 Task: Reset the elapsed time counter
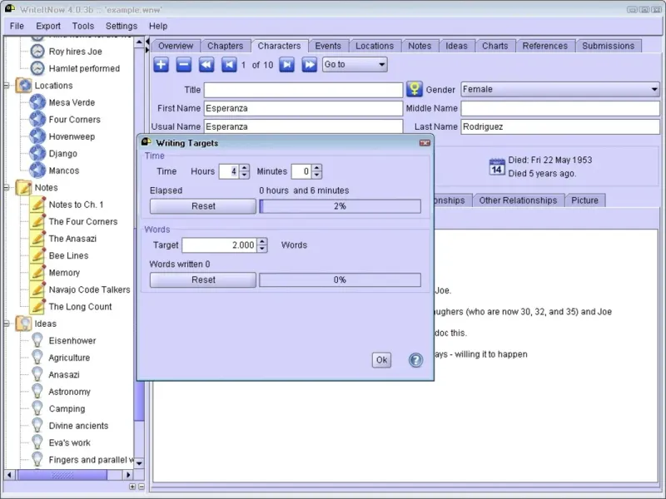pyautogui.click(x=203, y=206)
